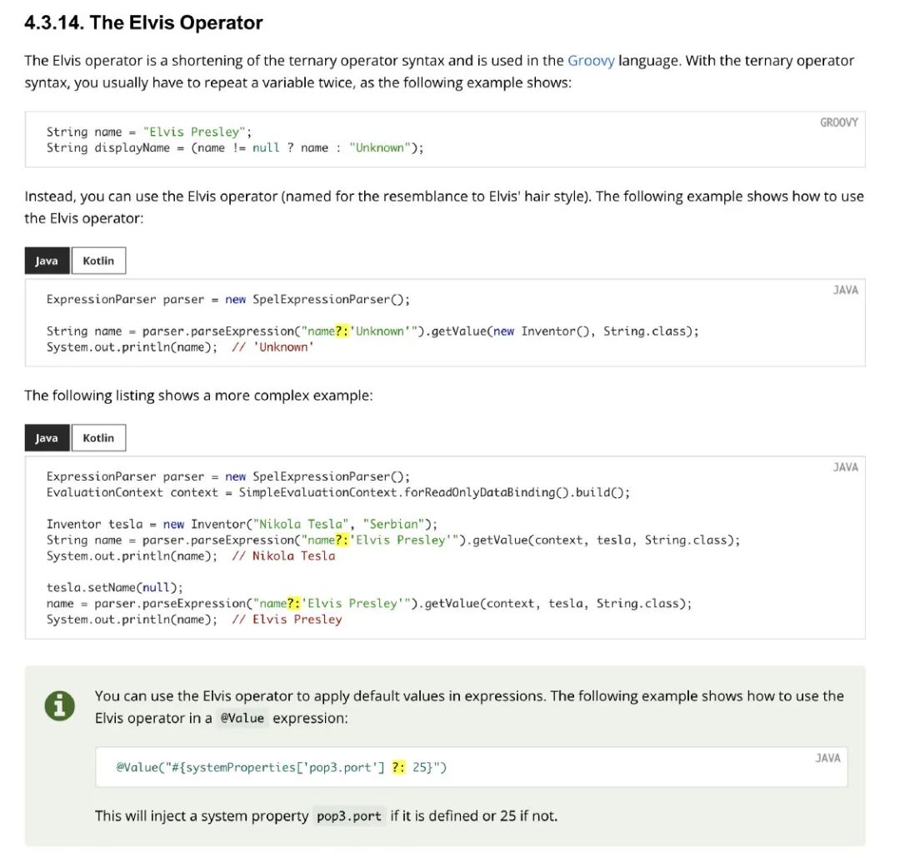Click the "4.3.14. The Elvis Operator" heading
Image resolution: width=900 pixels, height=862 pixels.
(143, 22)
